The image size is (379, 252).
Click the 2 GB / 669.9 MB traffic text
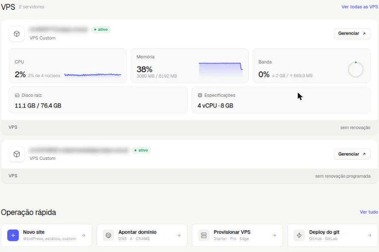[x=292, y=76]
